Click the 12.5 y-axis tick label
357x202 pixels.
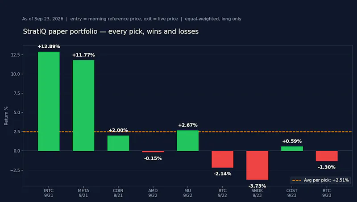click(x=16, y=55)
